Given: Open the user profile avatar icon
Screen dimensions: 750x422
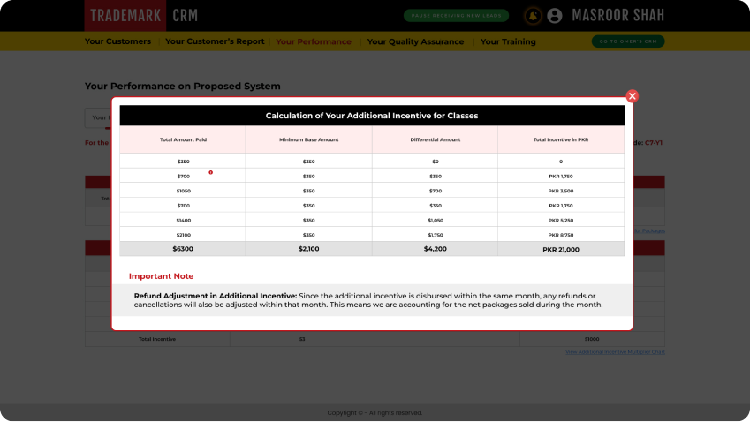Looking at the screenshot, I should click(x=555, y=16).
